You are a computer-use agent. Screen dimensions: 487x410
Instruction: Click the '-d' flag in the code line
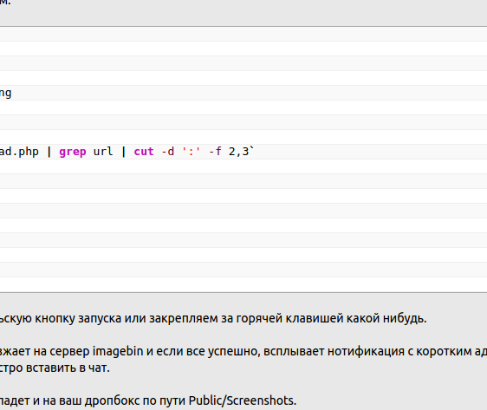point(168,152)
